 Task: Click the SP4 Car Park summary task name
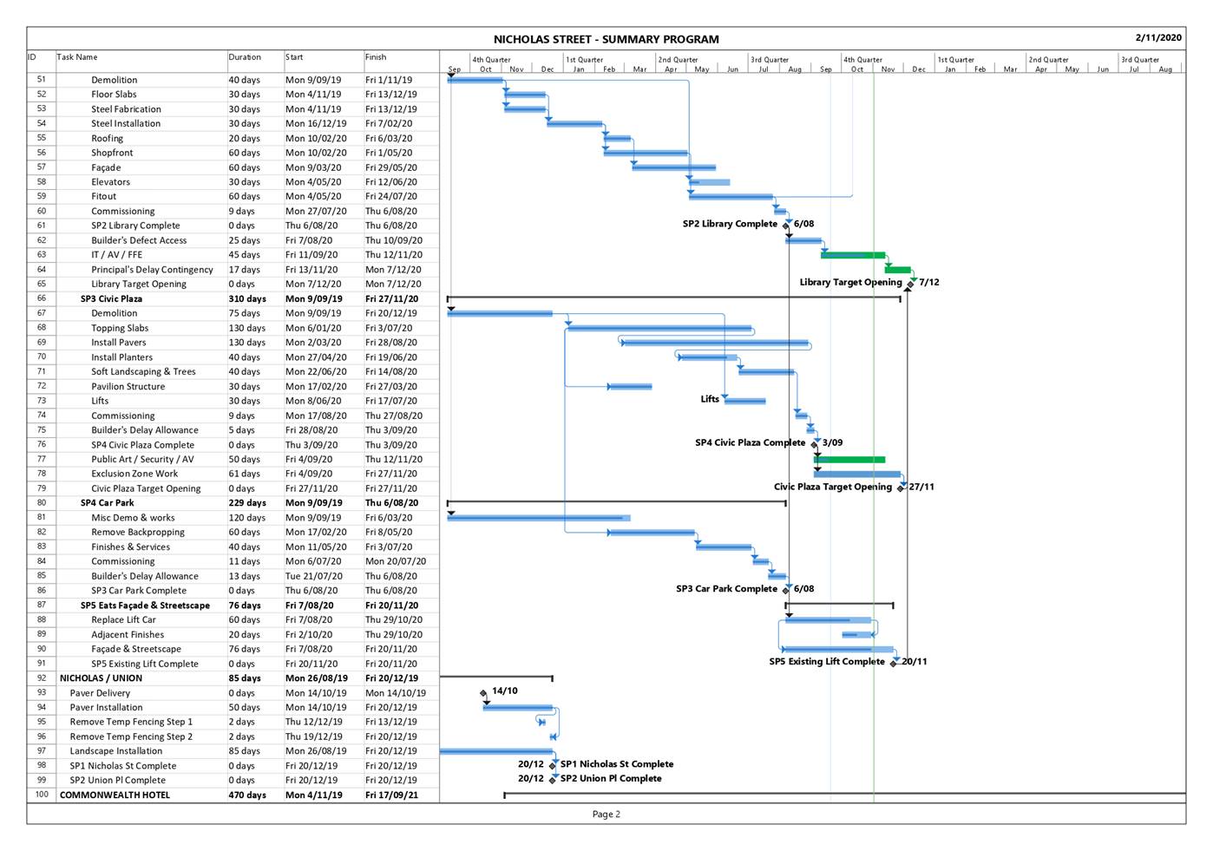point(108,503)
